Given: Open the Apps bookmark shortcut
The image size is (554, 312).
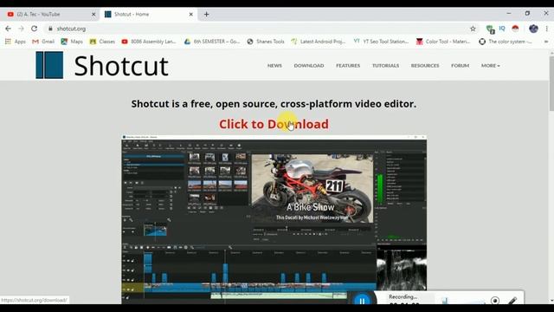Looking at the screenshot, I should click(16, 42).
